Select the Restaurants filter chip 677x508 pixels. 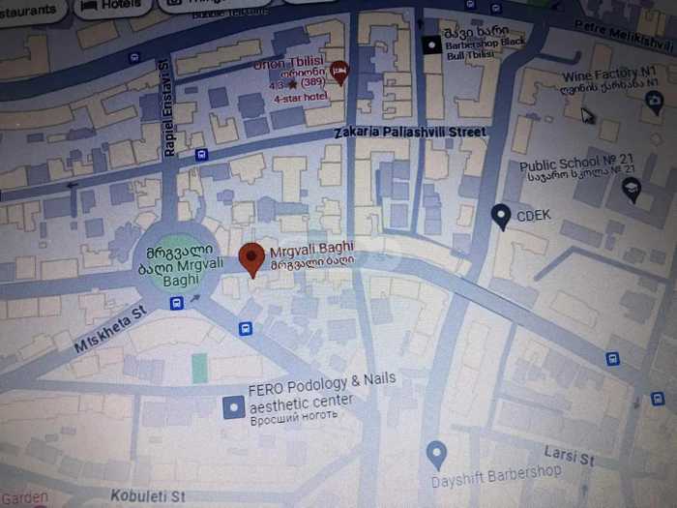[x=30, y=11]
